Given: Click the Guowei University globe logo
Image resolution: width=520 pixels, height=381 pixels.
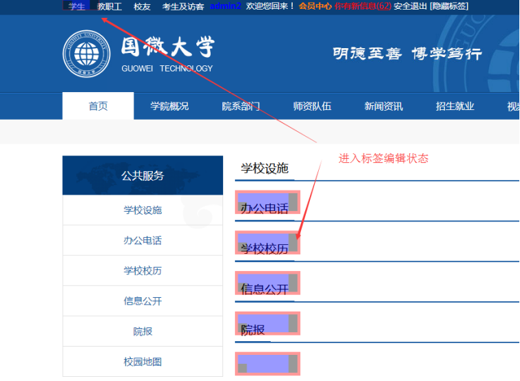Looking at the screenshot, I should tap(86, 54).
